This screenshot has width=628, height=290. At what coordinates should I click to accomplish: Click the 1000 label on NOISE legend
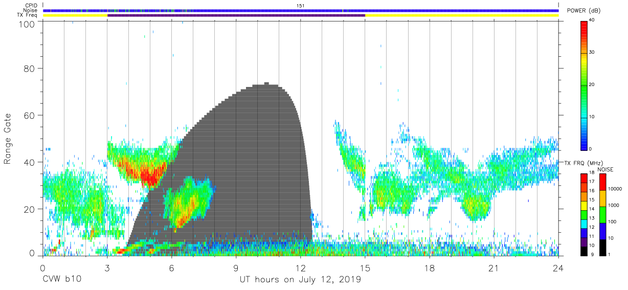[614, 205]
